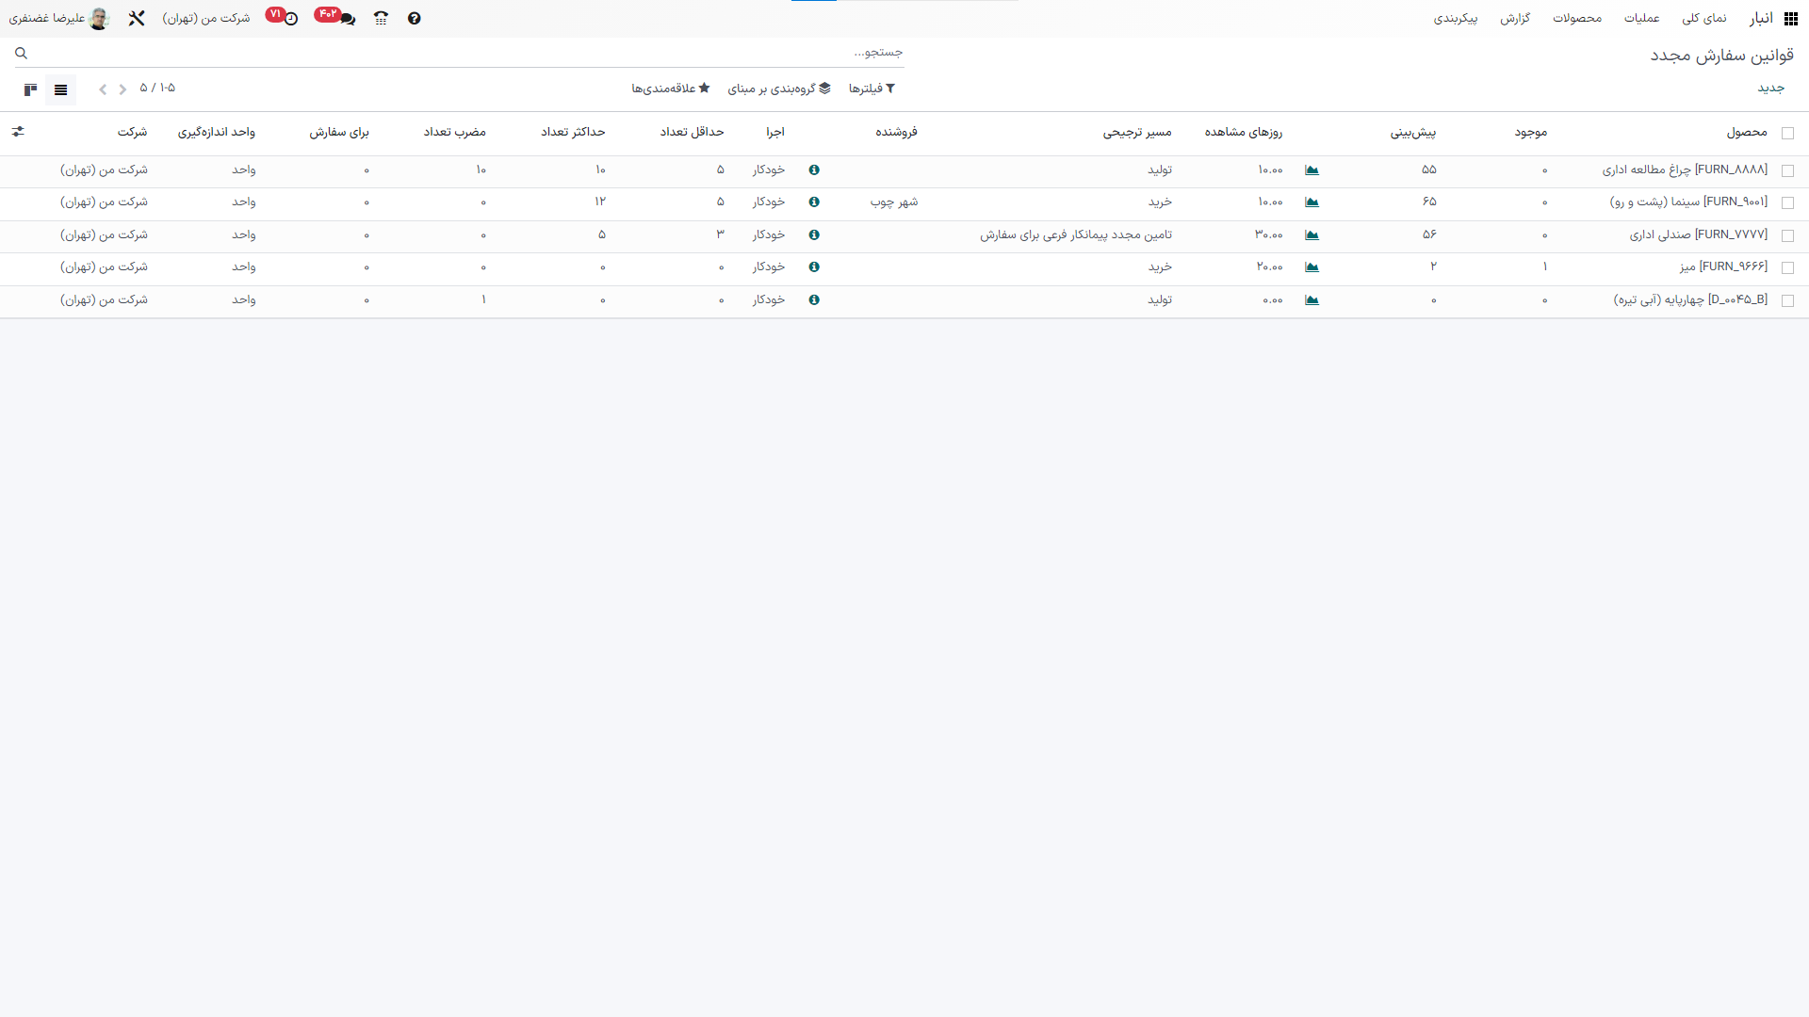The image size is (1809, 1017).
Task: Click info icon in FURN_7777 row
Action: 814,235
